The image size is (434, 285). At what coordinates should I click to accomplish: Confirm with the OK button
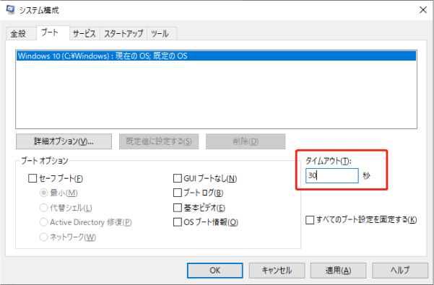215,271
